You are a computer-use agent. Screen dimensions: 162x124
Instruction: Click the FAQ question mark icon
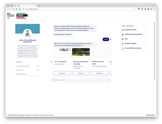(123, 39)
